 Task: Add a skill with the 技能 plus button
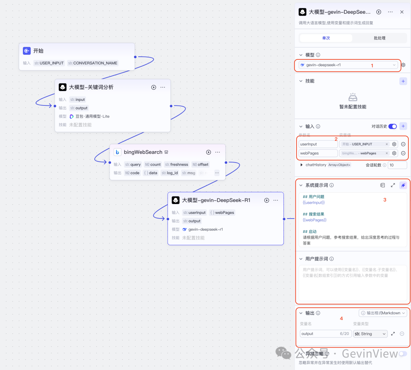click(x=403, y=81)
